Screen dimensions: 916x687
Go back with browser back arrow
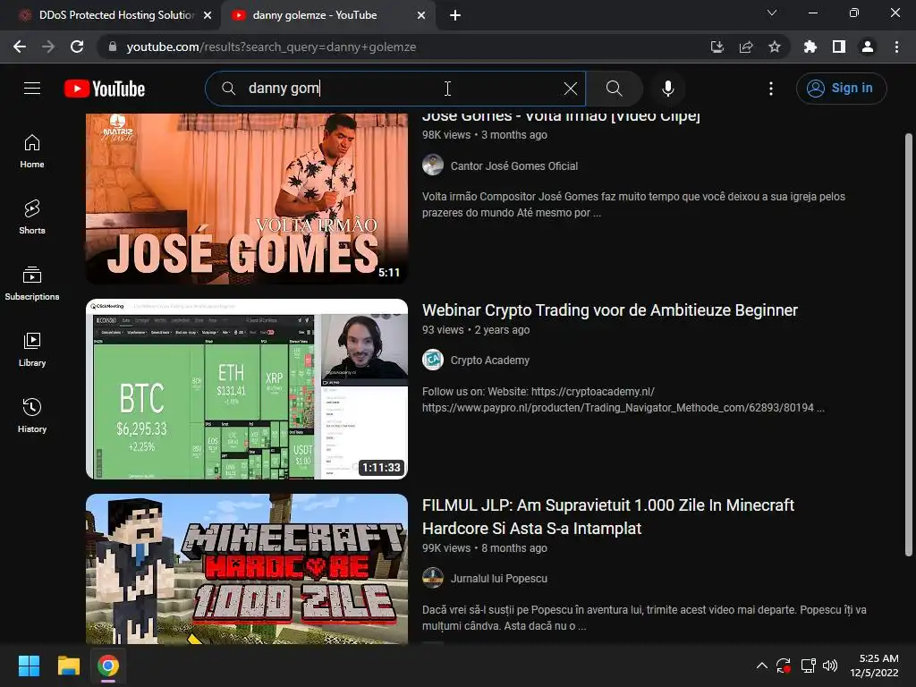coord(20,47)
